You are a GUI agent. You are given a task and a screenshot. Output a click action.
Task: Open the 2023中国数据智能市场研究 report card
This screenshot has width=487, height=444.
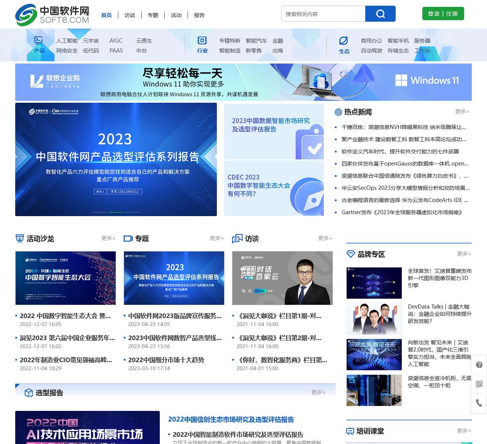pos(274,132)
